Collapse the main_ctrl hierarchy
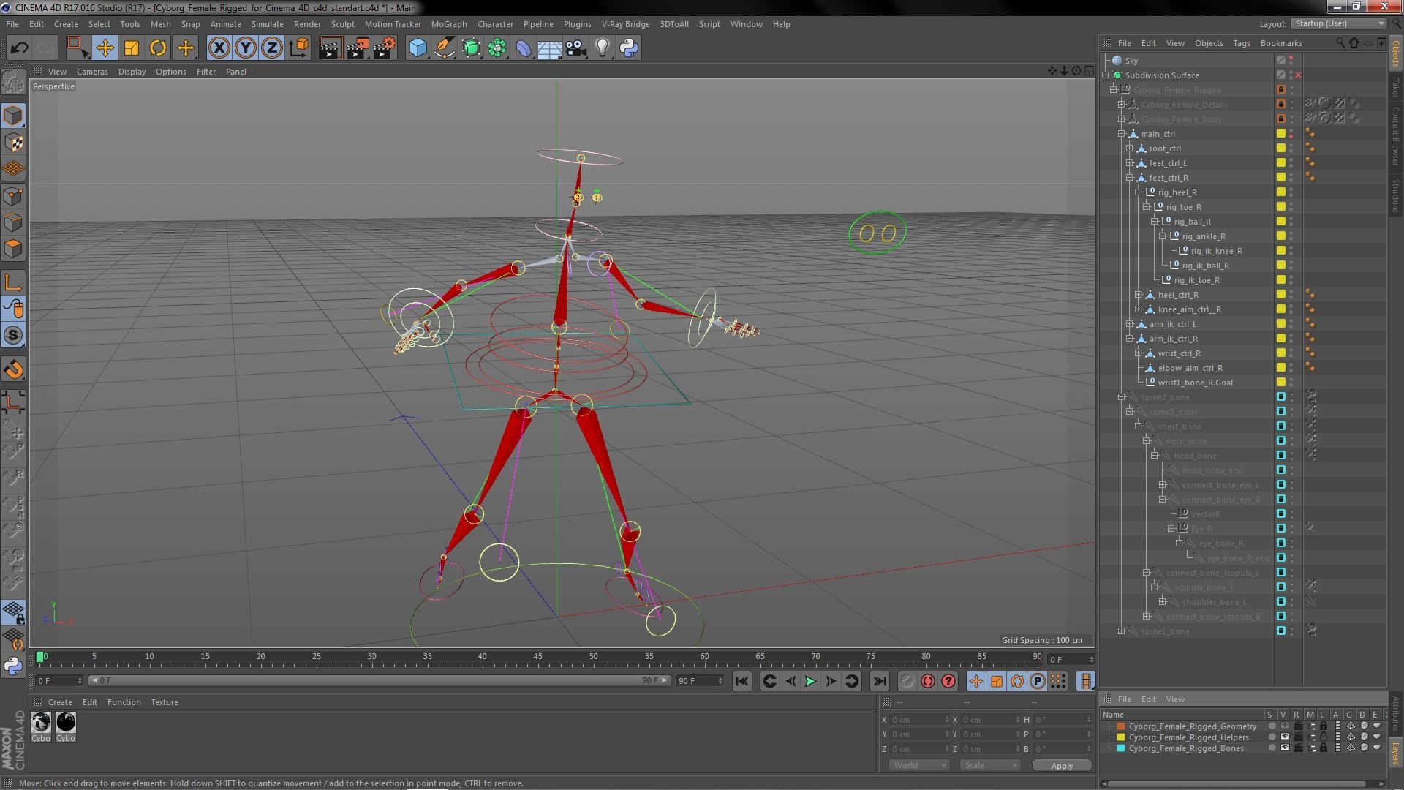The height and width of the screenshot is (790, 1404). point(1122,134)
